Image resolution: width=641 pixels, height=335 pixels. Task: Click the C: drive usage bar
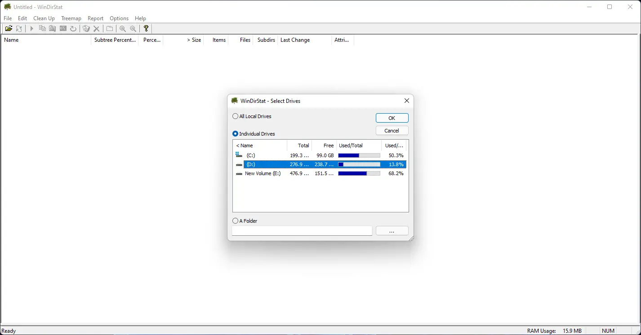[359, 155]
